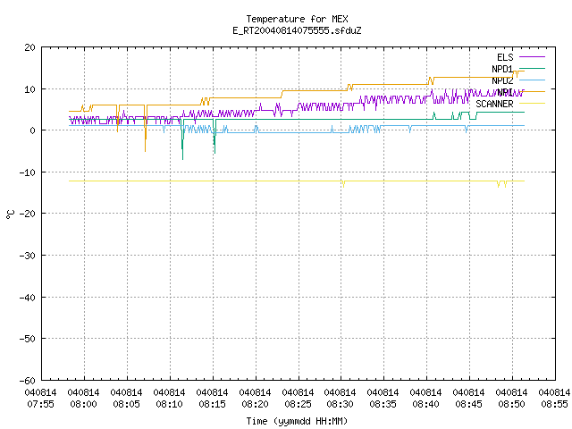Click the y-axis label 20
This screenshot has width=572, height=429.
pyautogui.click(x=29, y=47)
